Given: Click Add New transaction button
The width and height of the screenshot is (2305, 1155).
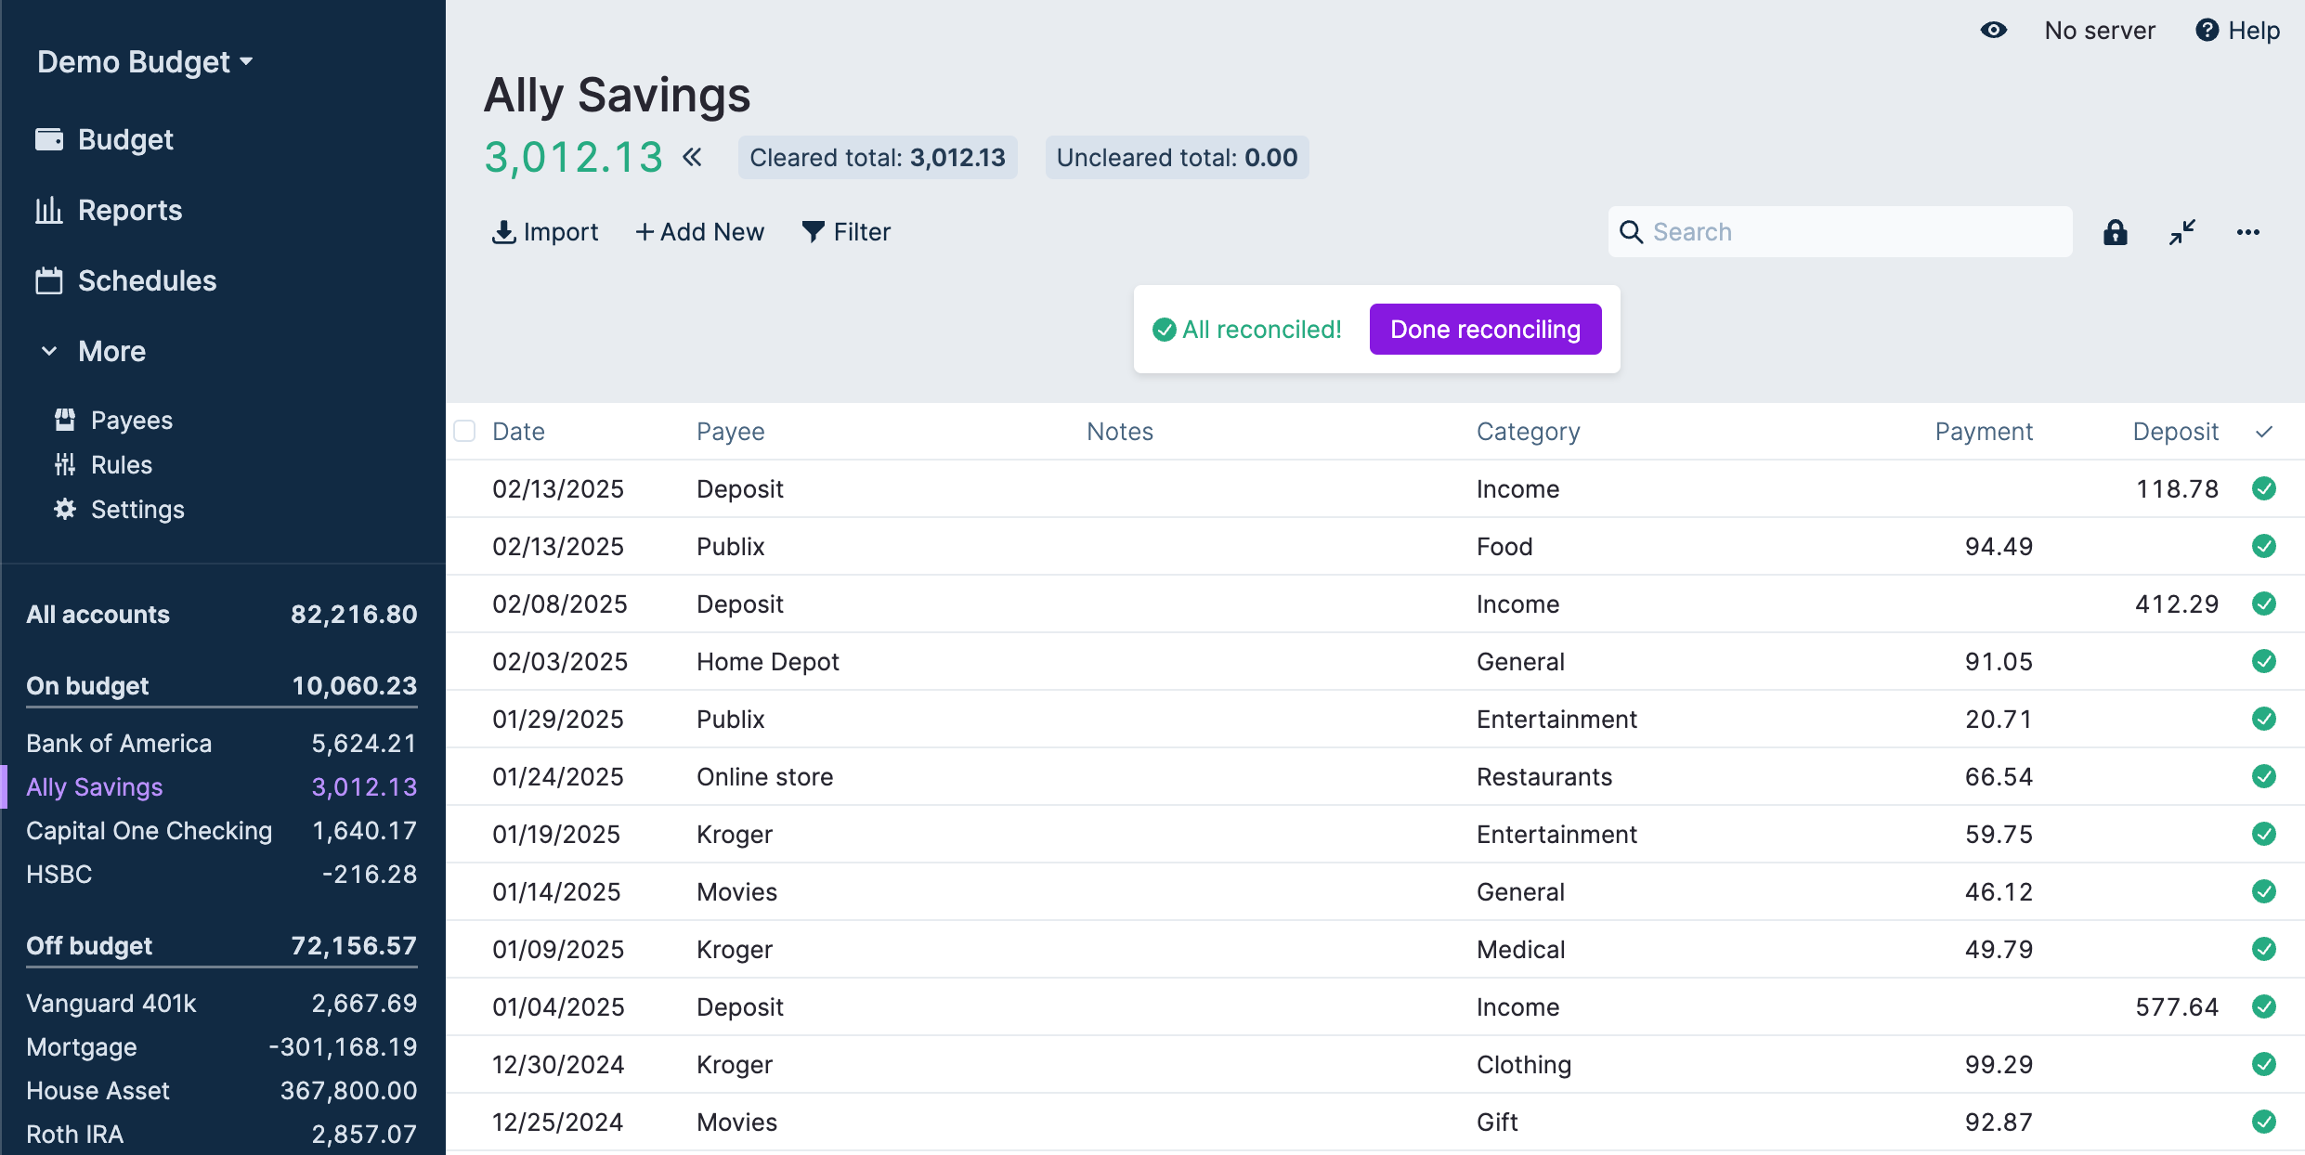Looking at the screenshot, I should coord(699,232).
